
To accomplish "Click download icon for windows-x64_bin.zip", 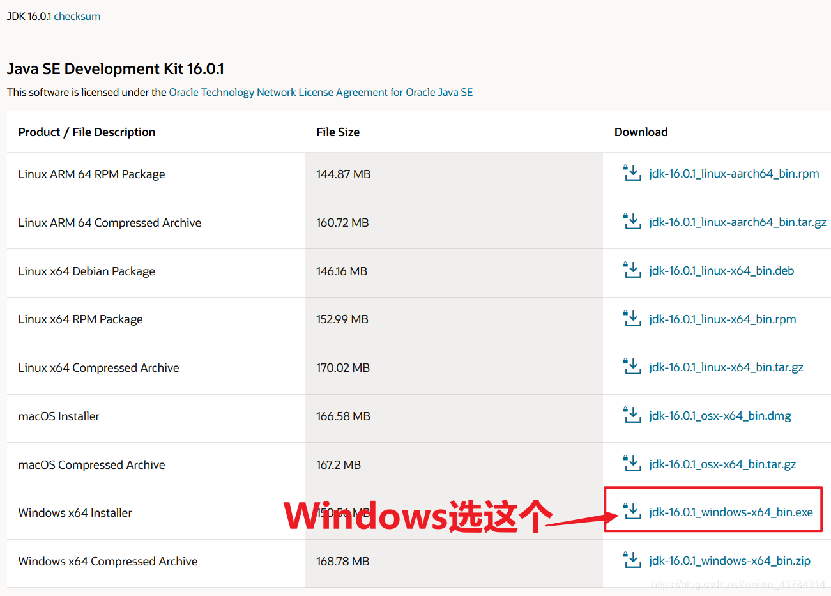I will [x=632, y=560].
